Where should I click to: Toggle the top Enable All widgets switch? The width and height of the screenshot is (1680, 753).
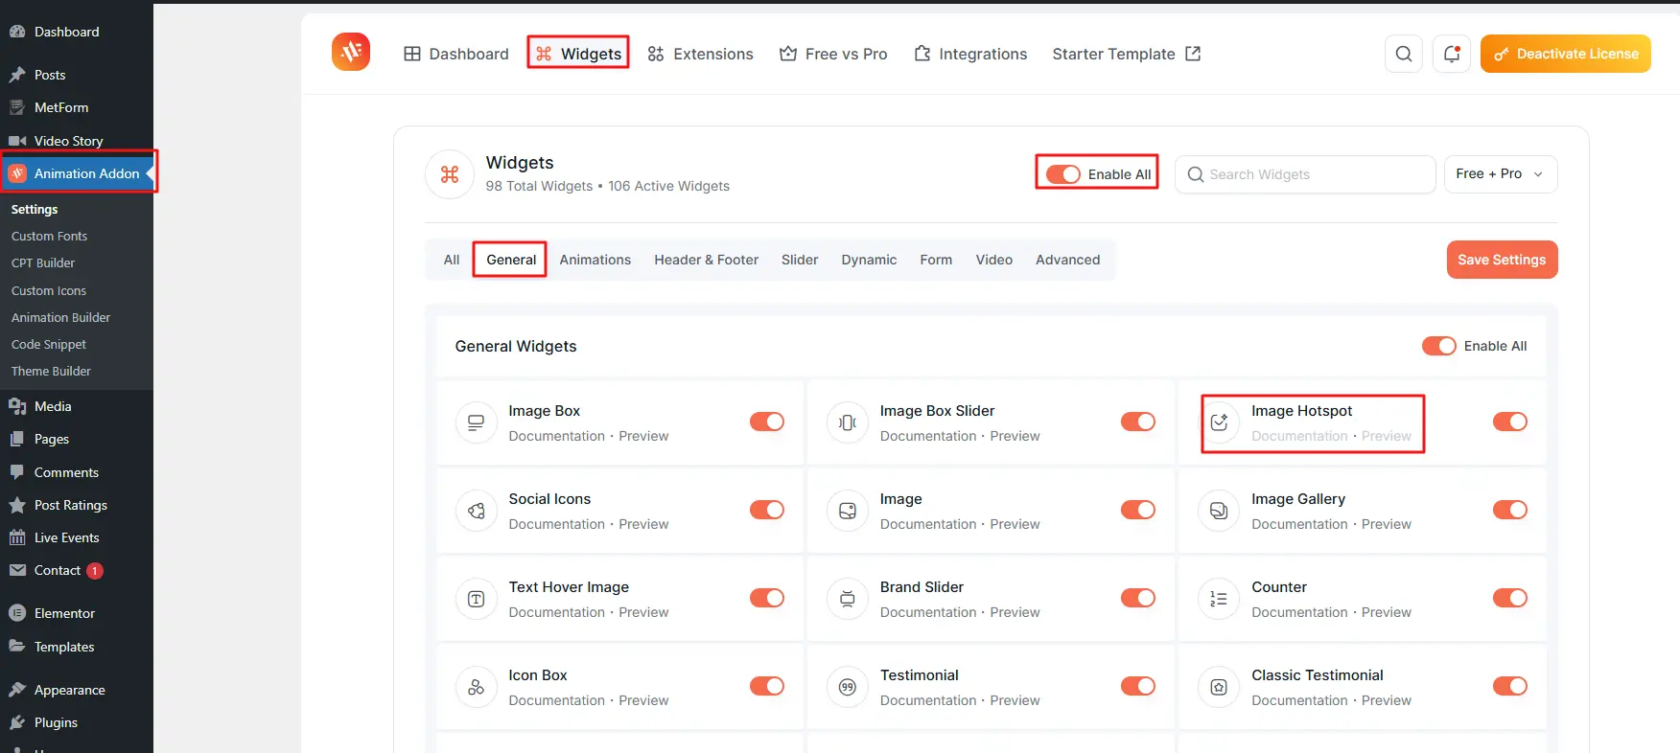(1062, 174)
